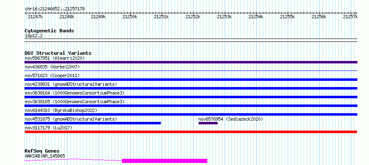The image size is (369, 165).
Task: Click the thin nsv436835 variant line
Action: tap(191, 70)
